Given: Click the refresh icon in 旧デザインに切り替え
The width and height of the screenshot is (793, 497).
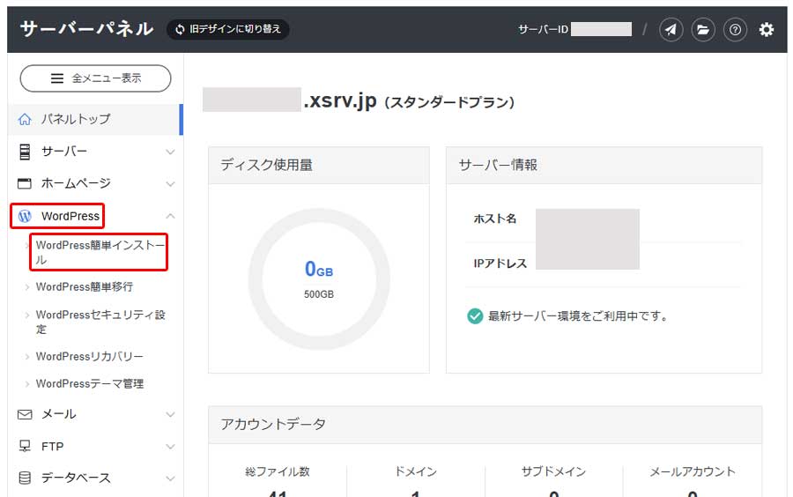Looking at the screenshot, I should click(x=180, y=29).
